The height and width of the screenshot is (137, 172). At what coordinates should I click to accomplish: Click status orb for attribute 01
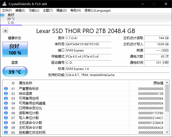point(6,89)
